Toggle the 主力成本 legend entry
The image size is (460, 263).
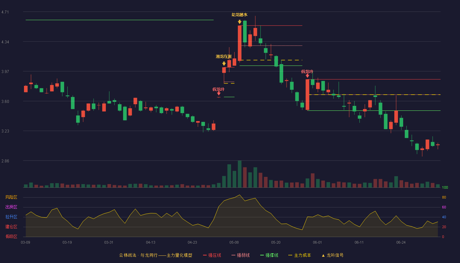(x=300, y=255)
